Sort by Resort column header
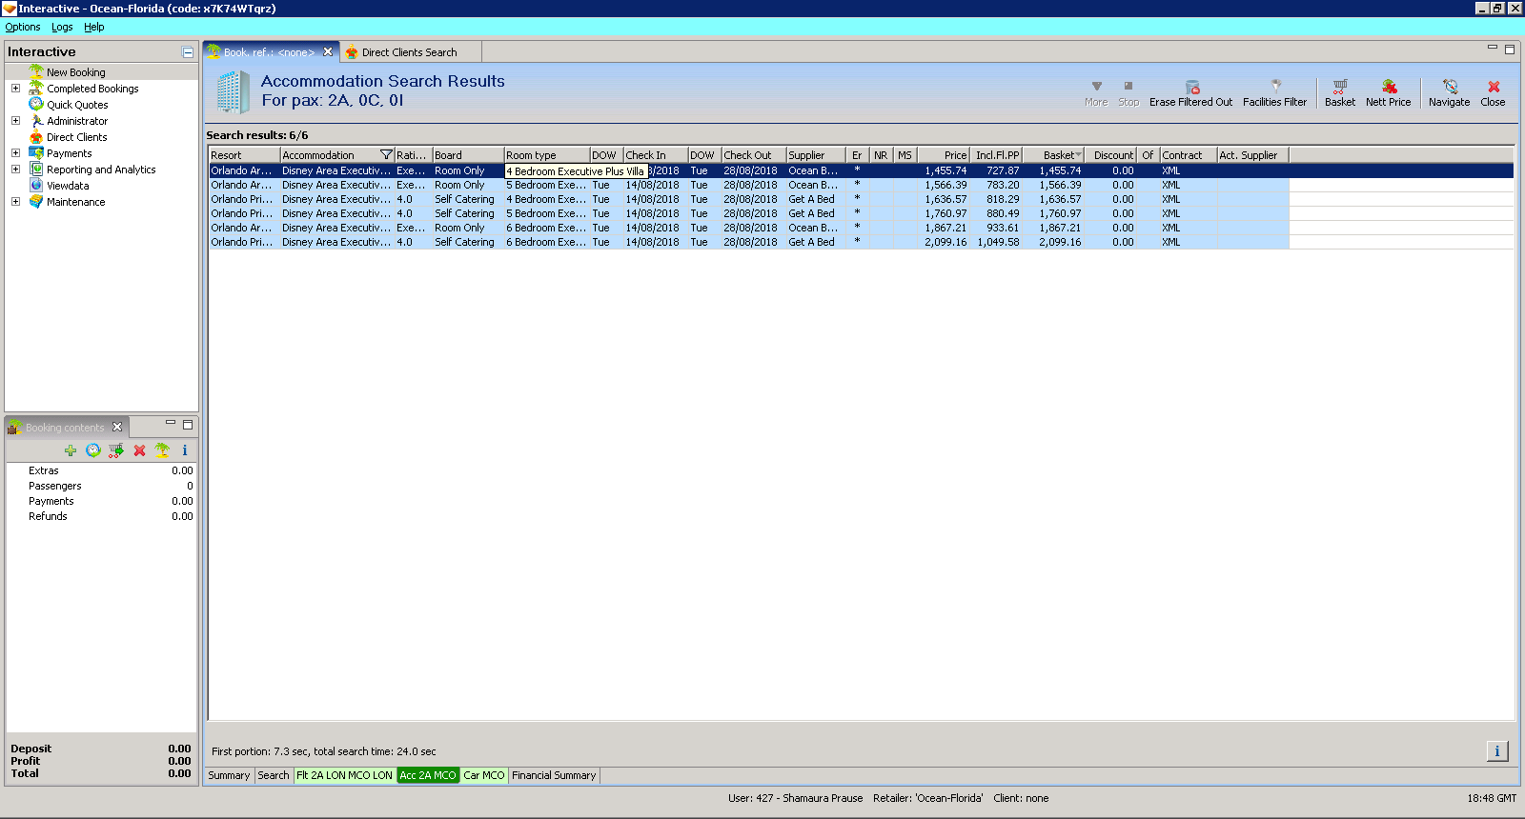This screenshot has height=819, width=1525. (x=244, y=155)
